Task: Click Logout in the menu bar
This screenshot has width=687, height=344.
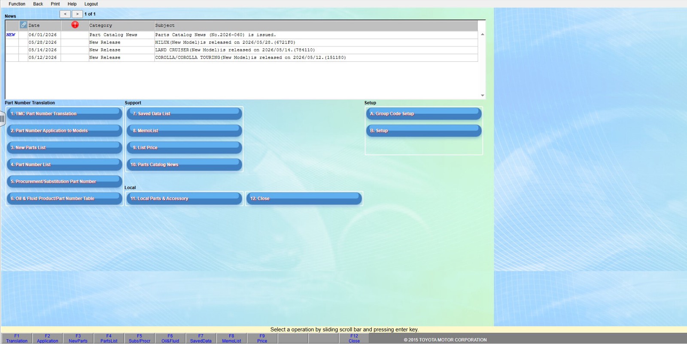Action: click(91, 4)
